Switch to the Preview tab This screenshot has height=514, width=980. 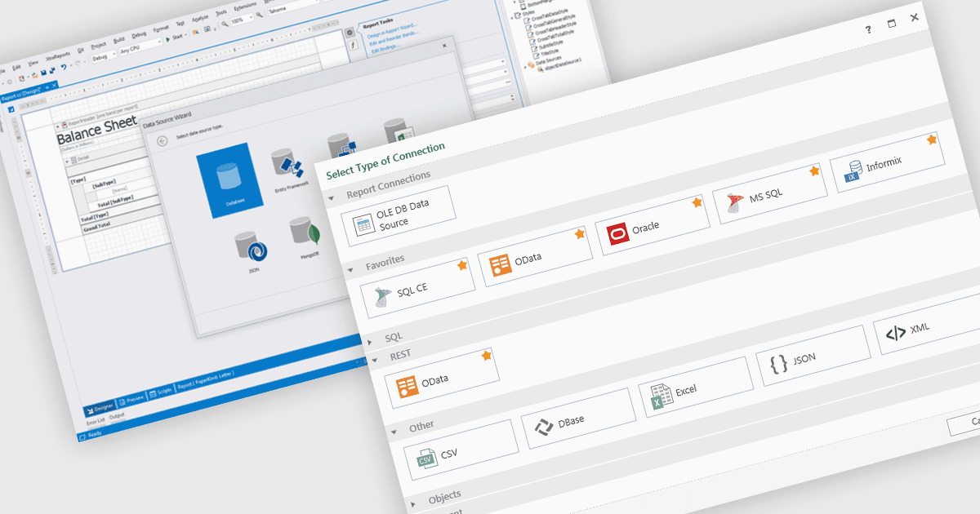tap(131, 398)
